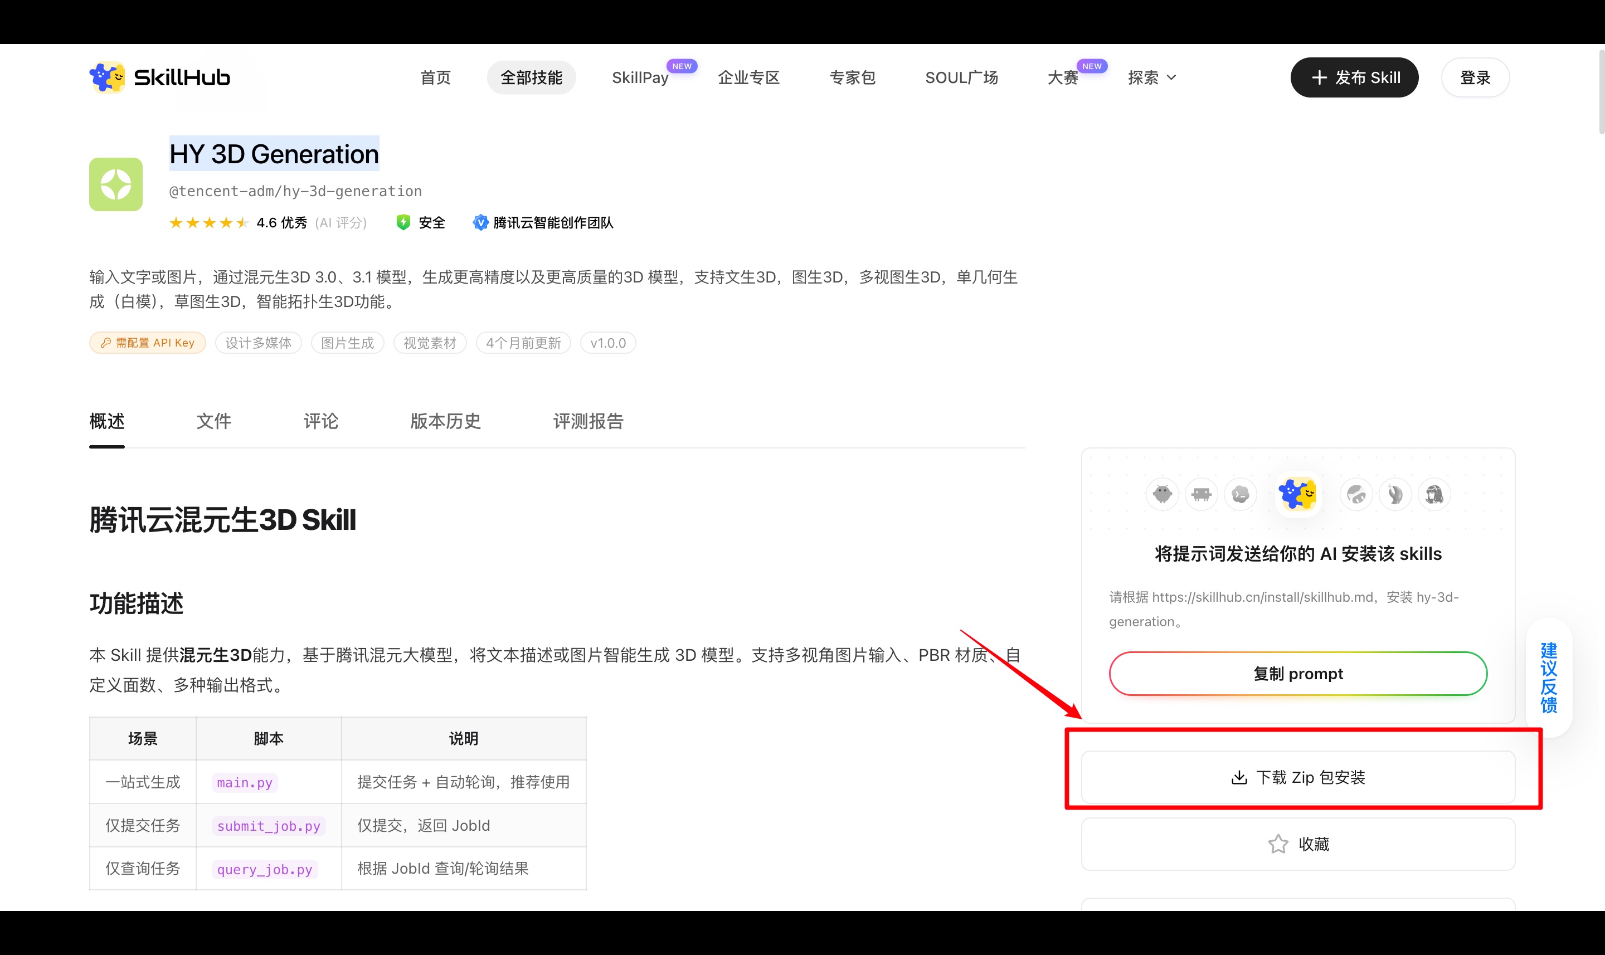The height and width of the screenshot is (955, 1605).
Task: Click the 根据 JobId 查询/轮询结果 cell
Action: click(463, 869)
